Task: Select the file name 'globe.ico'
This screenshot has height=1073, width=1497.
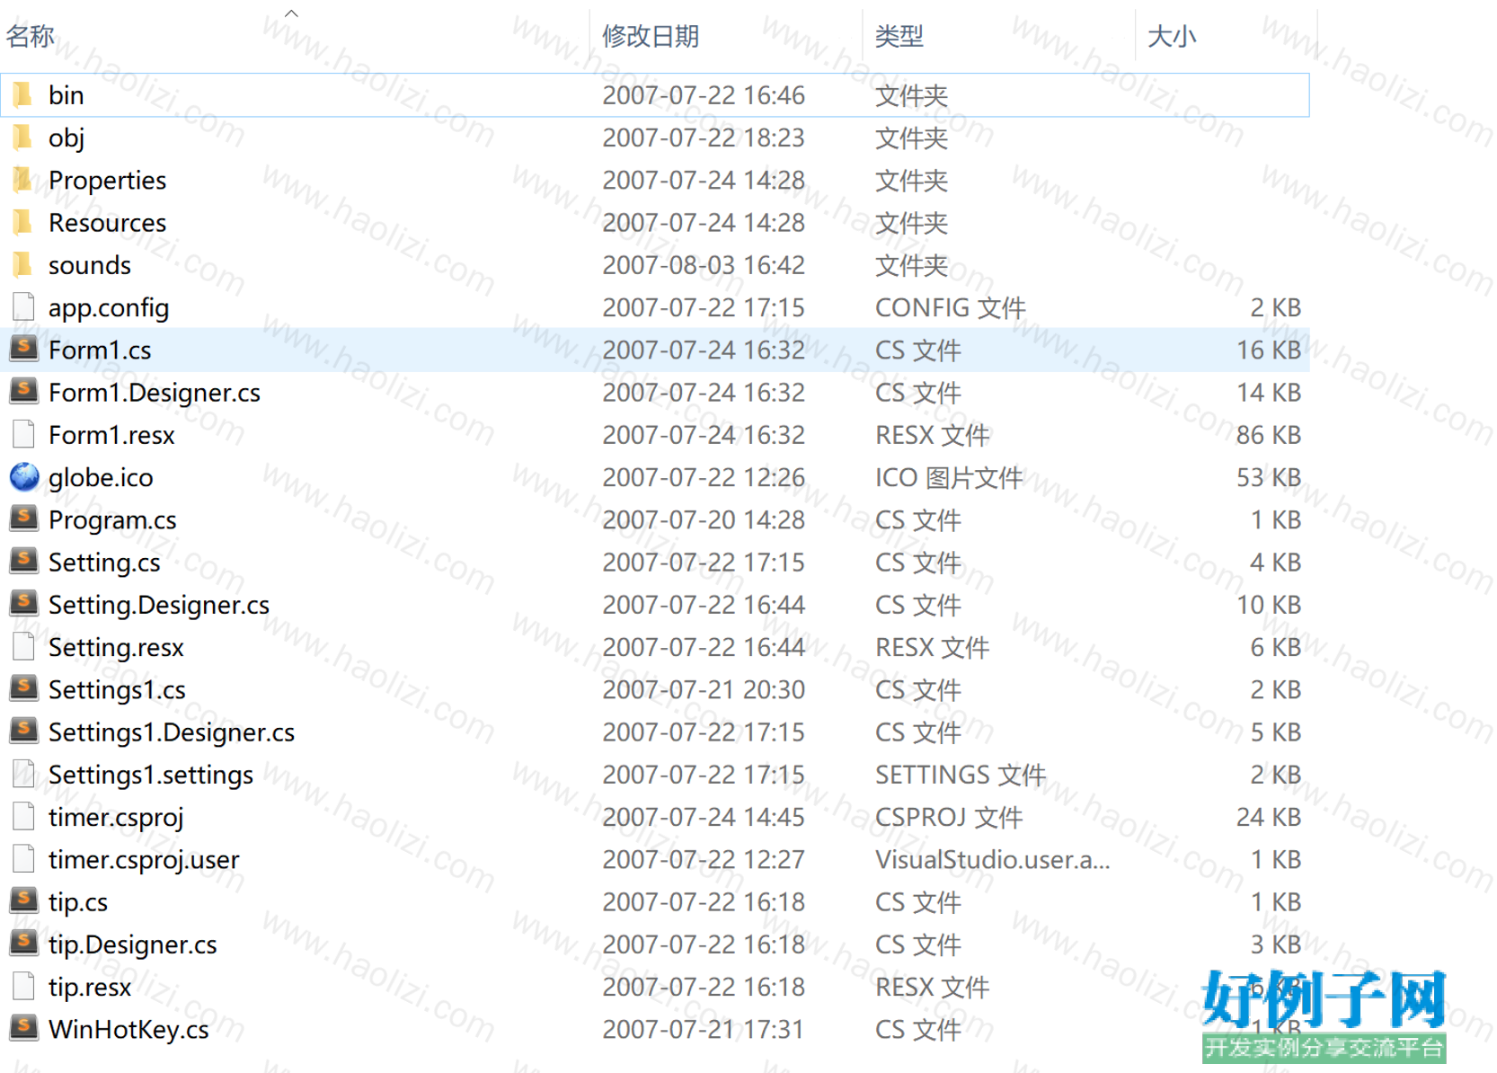Action: pos(101,478)
